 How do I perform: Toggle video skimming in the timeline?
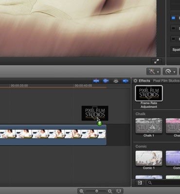[96, 81]
